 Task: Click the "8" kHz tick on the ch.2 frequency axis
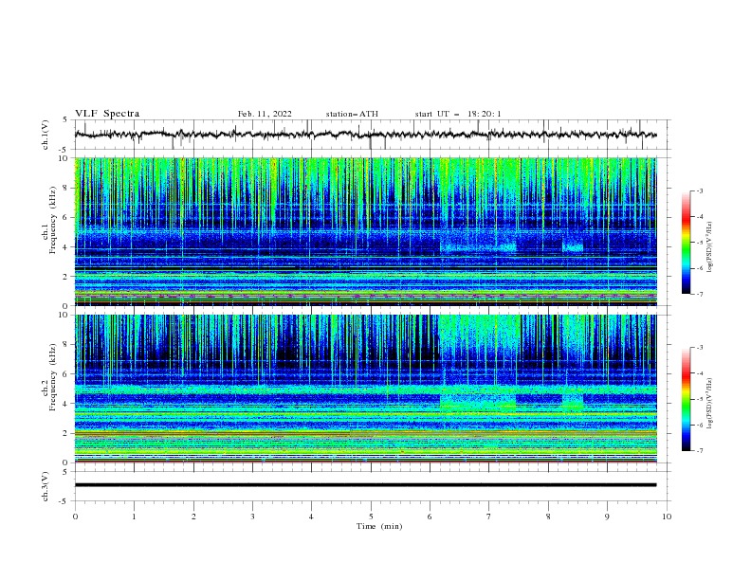click(x=65, y=345)
